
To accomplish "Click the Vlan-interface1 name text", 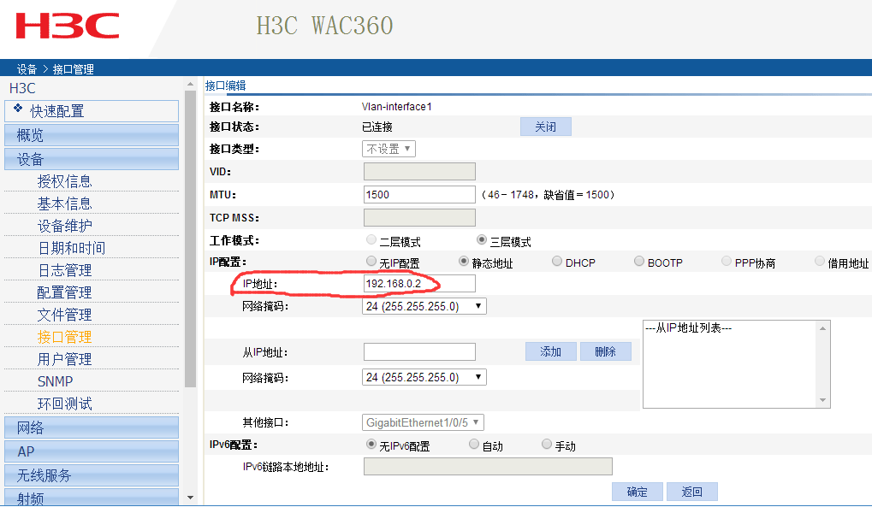I will click(x=396, y=107).
